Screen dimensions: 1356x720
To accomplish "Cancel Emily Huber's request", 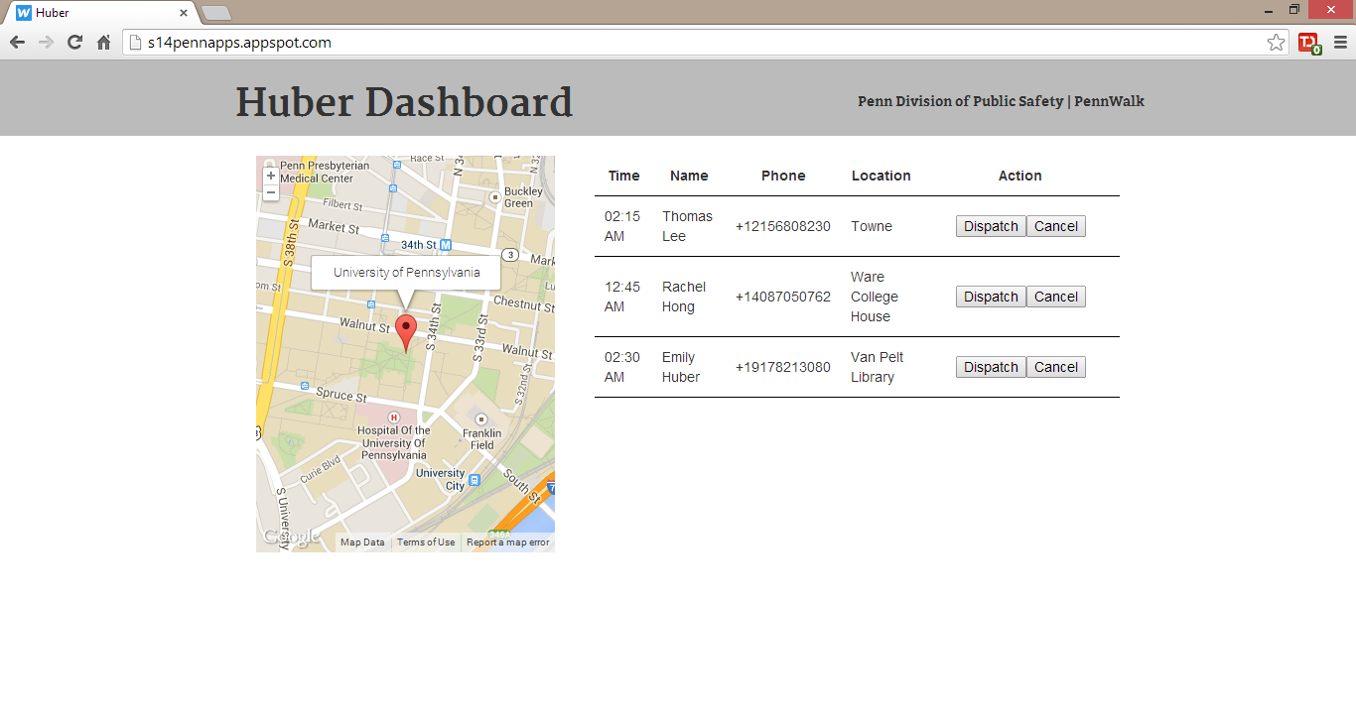I will click(x=1056, y=367).
